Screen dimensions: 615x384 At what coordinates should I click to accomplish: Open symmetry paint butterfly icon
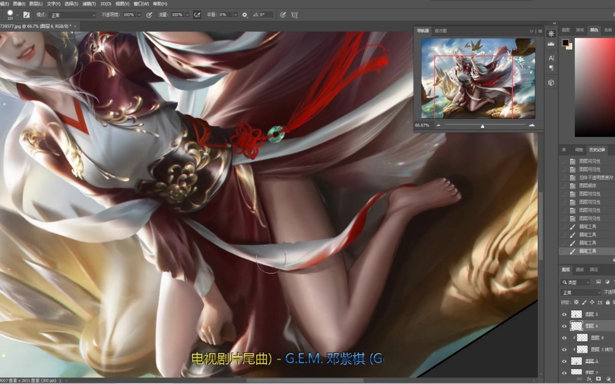tap(294, 15)
